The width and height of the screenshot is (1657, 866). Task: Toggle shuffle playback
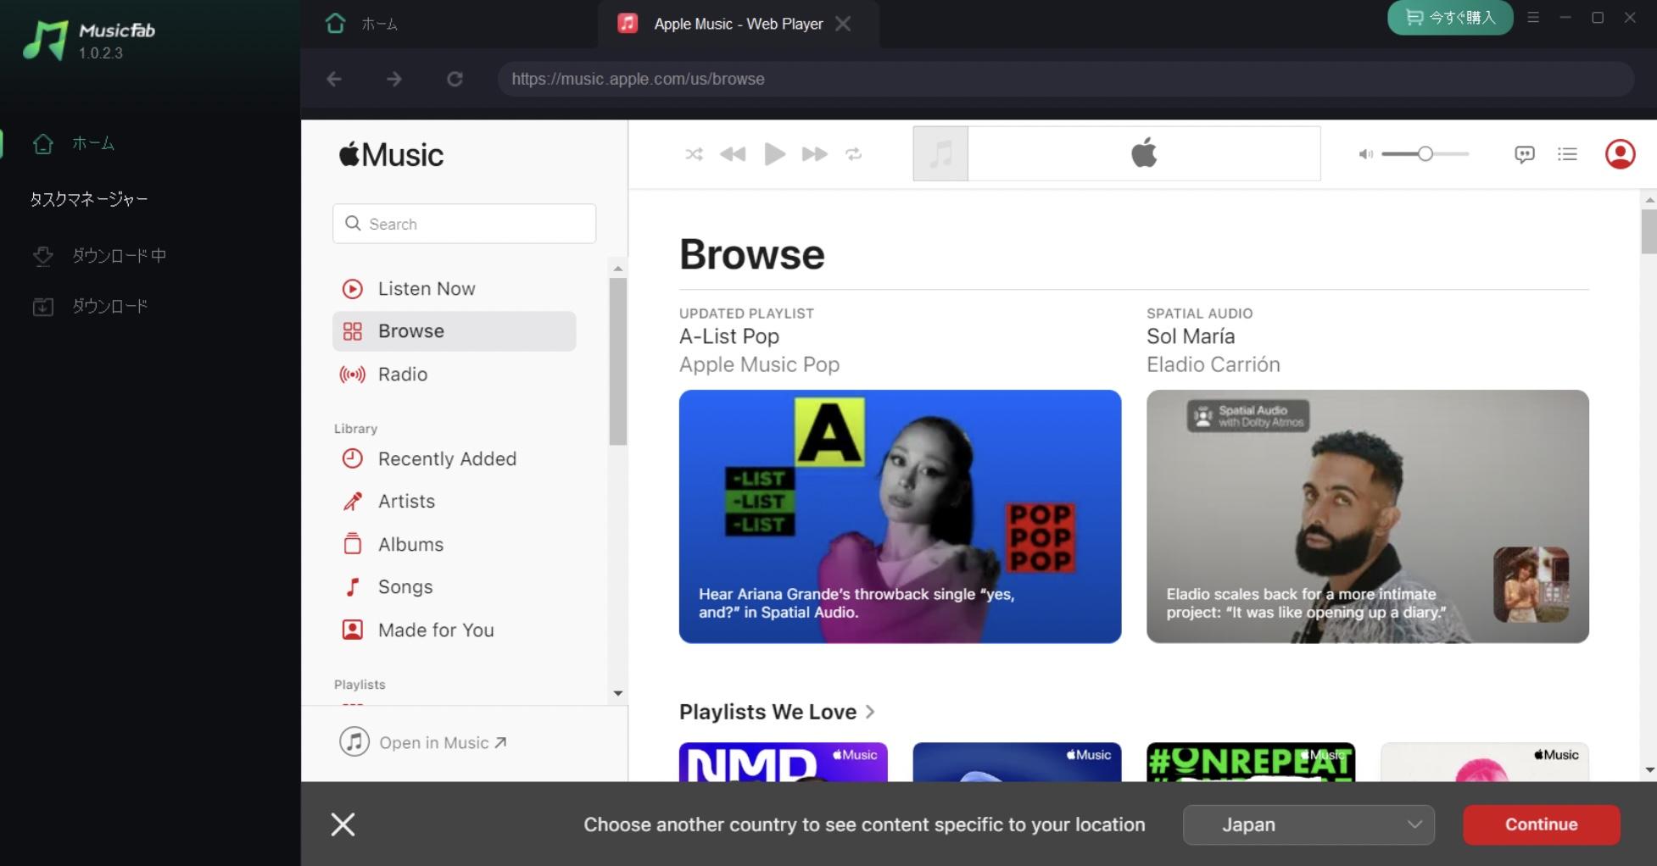(694, 154)
